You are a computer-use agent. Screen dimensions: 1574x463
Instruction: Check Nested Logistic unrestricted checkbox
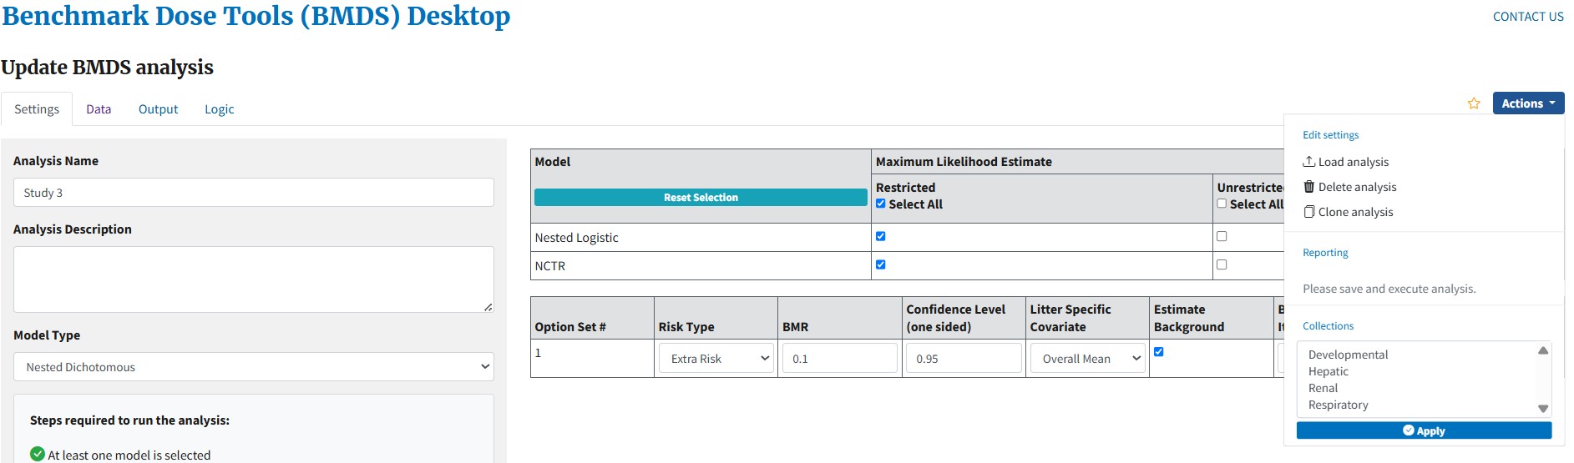[x=1222, y=236]
